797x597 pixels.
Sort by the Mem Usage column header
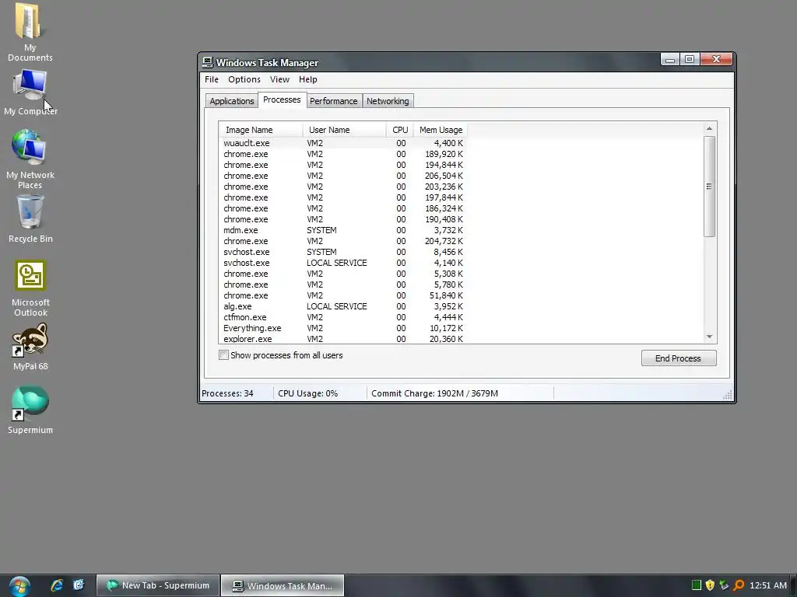click(x=441, y=130)
